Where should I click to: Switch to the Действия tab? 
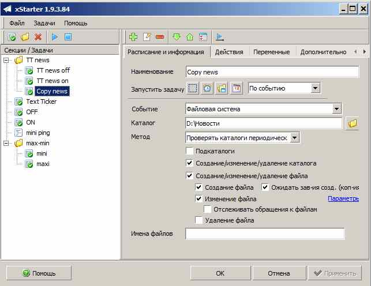coord(229,52)
